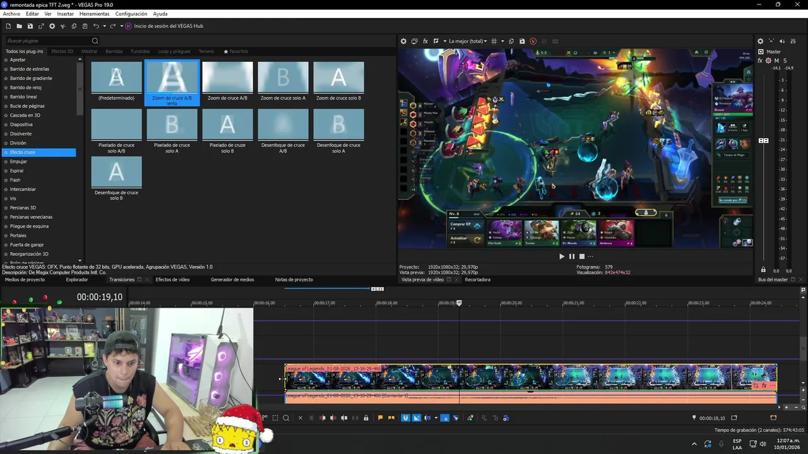Open the Configuración menu
The height and width of the screenshot is (454, 808).
(131, 14)
